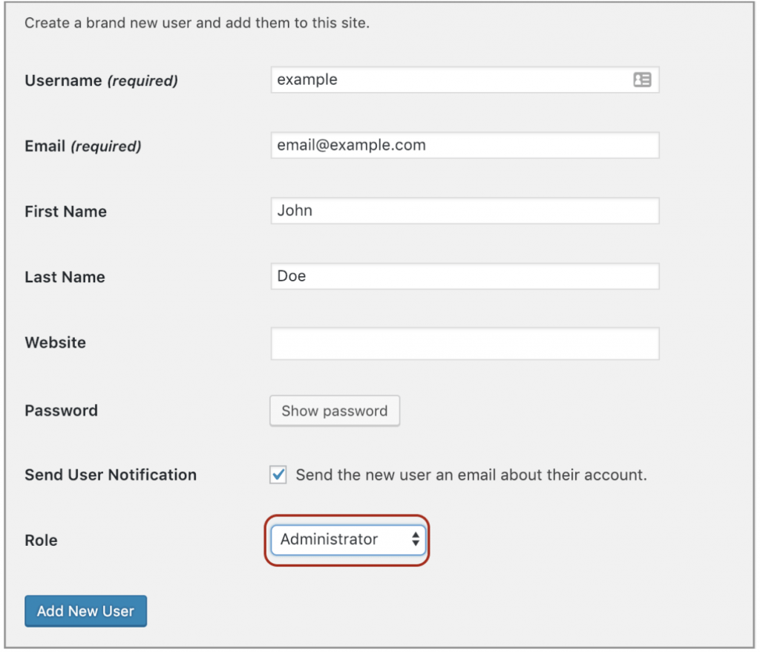Click the Show password button
The height and width of the screenshot is (652, 760).
(x=334, y=411)
